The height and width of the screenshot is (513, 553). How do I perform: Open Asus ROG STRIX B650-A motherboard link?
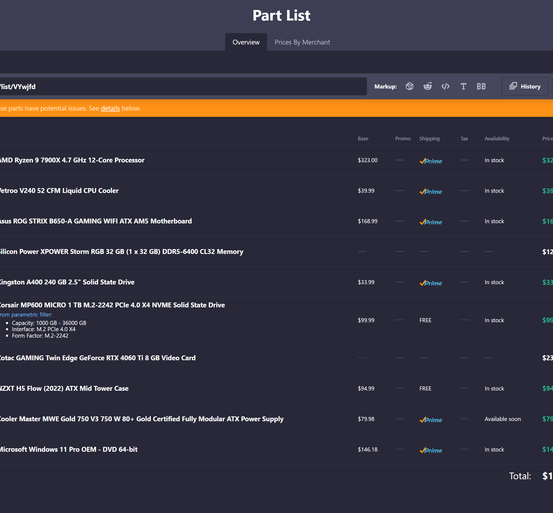pos(96,221)
